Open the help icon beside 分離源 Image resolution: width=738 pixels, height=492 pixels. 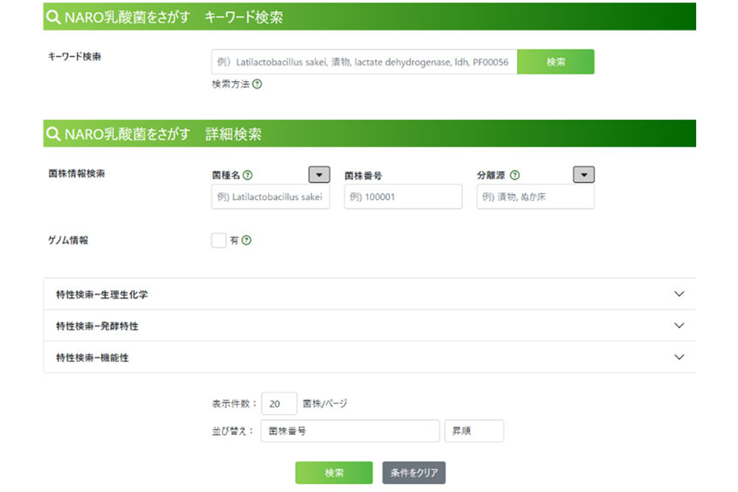pyautogui.click(x=515, y=175)
